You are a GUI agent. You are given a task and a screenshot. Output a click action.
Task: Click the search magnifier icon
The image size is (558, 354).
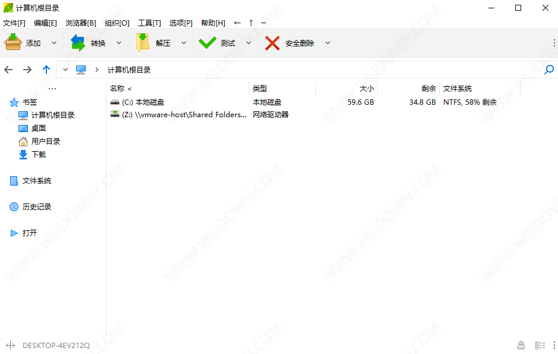[x=549, y=70]
